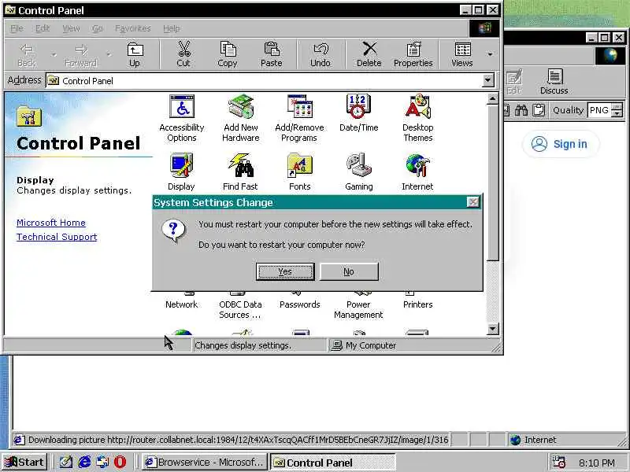Click Discuss in the browser window

(554, 82)
